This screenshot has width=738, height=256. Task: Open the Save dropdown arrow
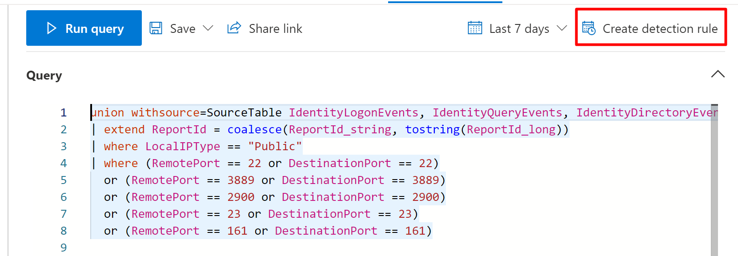(208, 28)
